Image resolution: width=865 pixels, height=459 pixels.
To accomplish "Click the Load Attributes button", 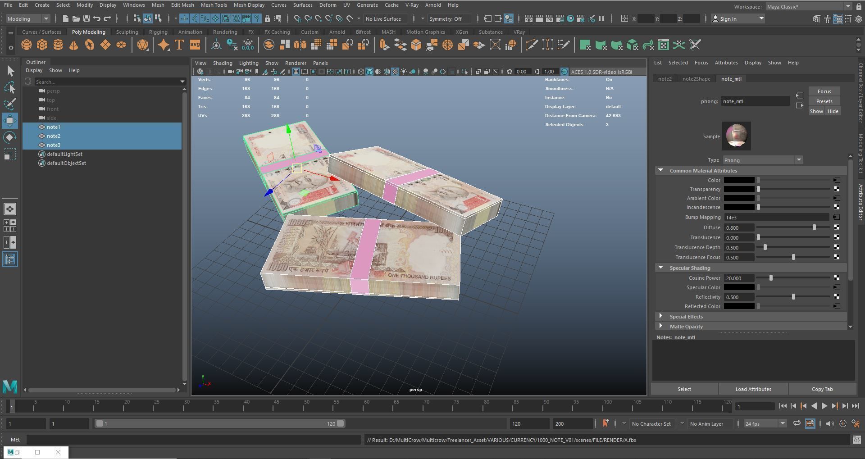I will click(x=753, y=389).
